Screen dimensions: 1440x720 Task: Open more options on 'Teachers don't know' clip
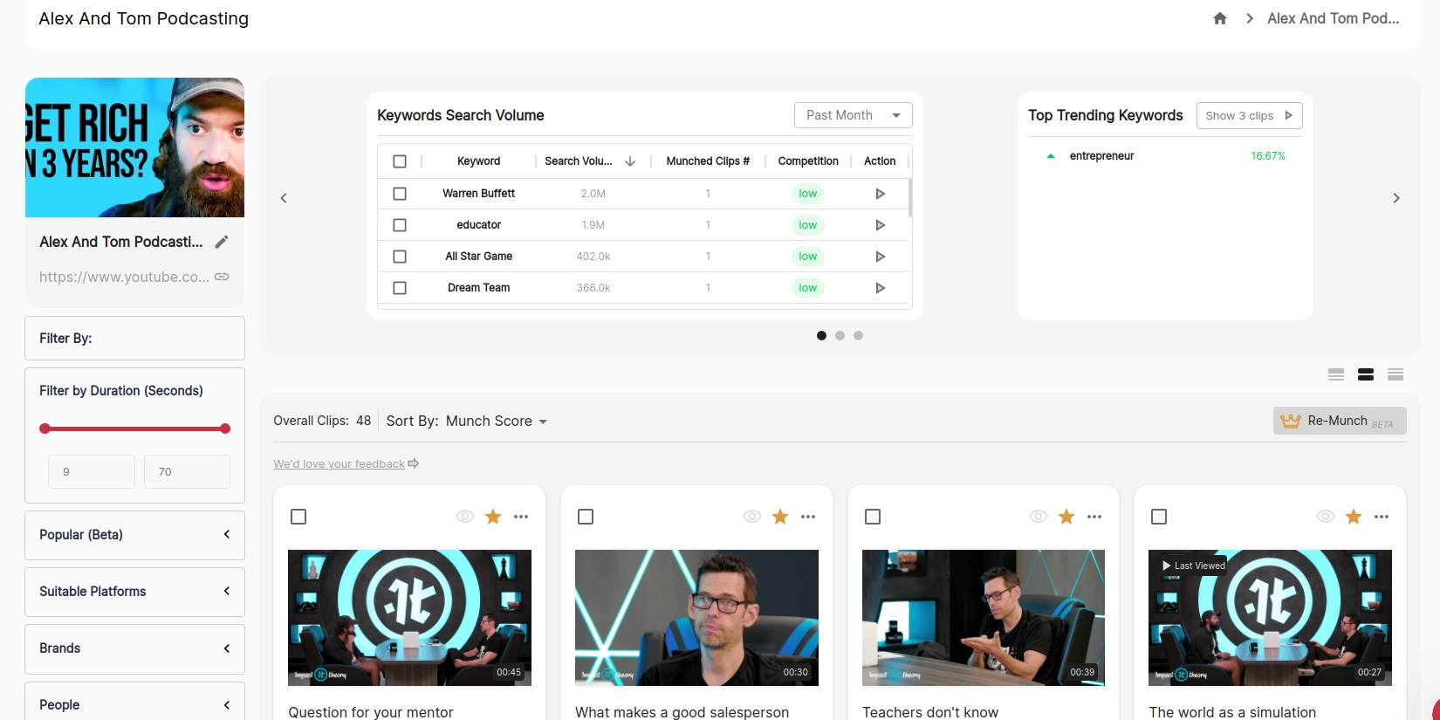pos(1094,517)
